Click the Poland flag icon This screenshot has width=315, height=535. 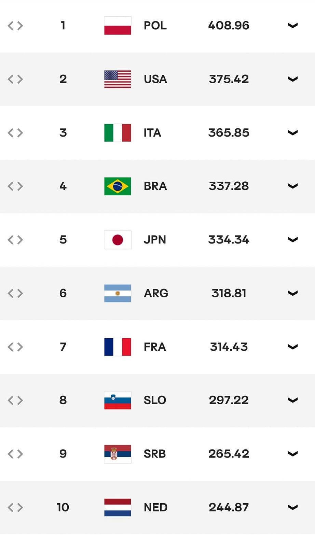(x=118, y=26)
